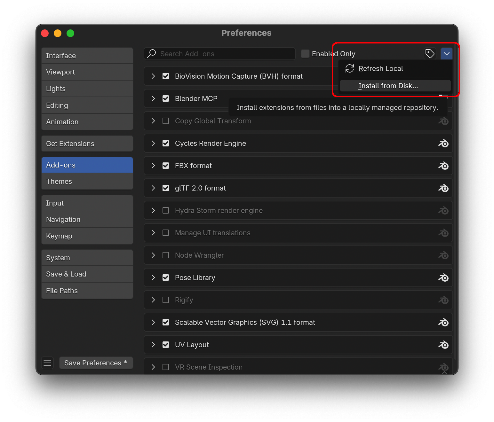Click the Blender logo on Rigify row
Viewport: 494px width, 422px height.
click(x=443, y=300)
